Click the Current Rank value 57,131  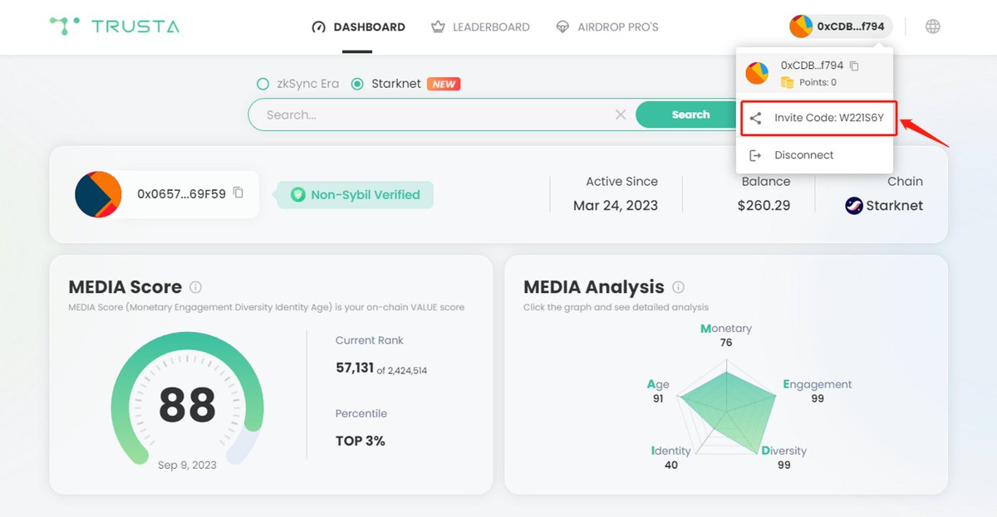point(355,368)
